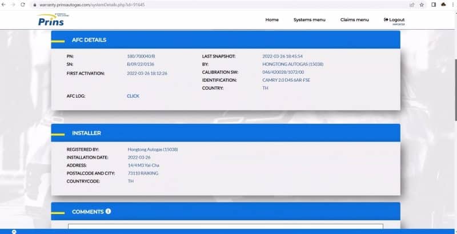Click the SN label
Screen dimensions: 457x234
(x=70, y=64)
